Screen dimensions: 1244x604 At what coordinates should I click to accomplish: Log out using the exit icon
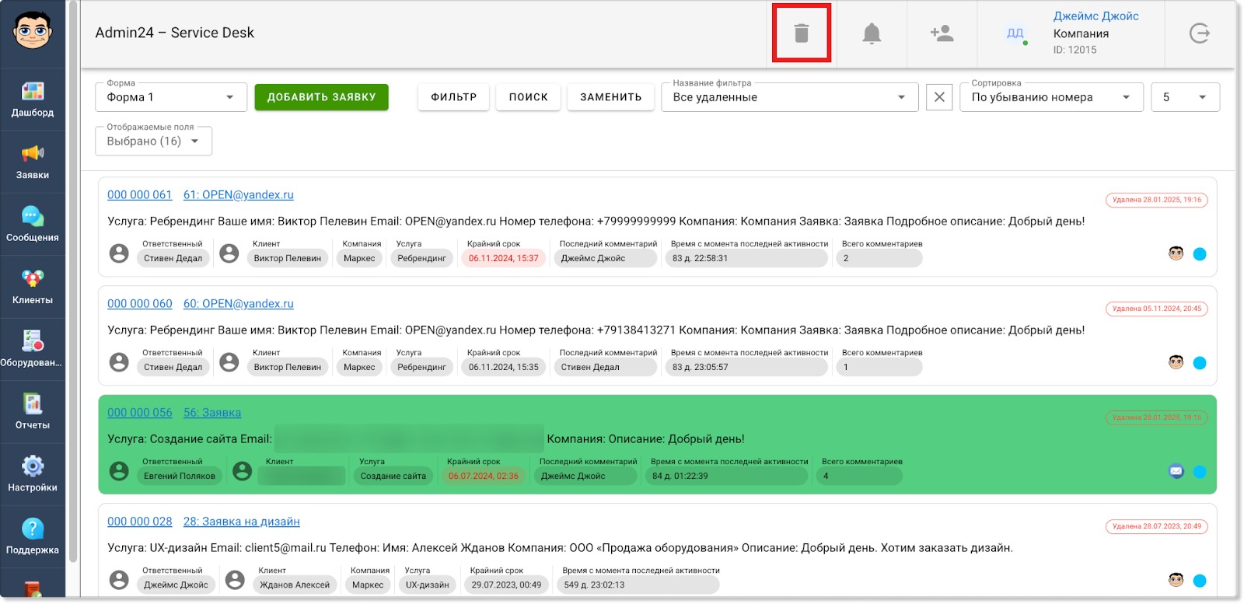1200,33
